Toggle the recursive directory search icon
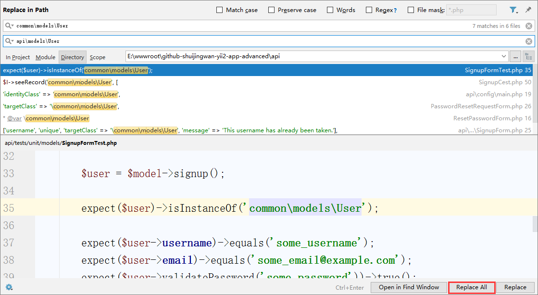The height and width of the screenshot is (295, 538). 528,57
